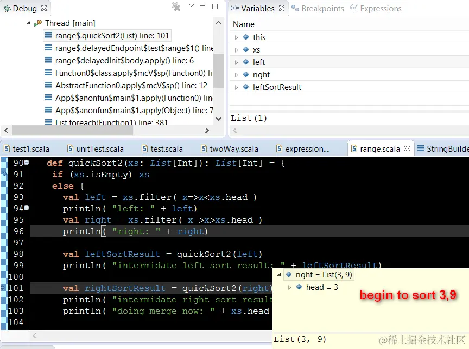Open the unitTest.scala editor tab
Viewport: 469px width, 349px height.
coord(96,148)
